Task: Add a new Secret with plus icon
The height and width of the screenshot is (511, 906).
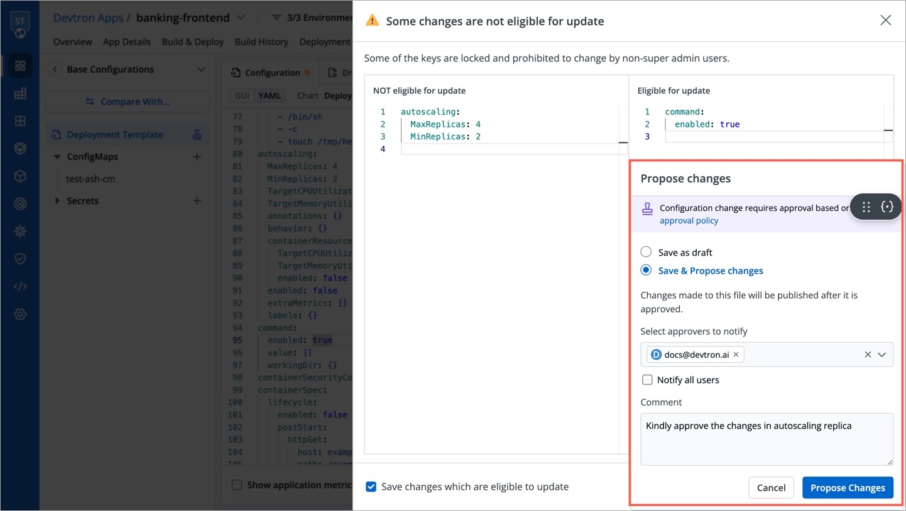Action: pyautogui.click(x=197, y=201)
